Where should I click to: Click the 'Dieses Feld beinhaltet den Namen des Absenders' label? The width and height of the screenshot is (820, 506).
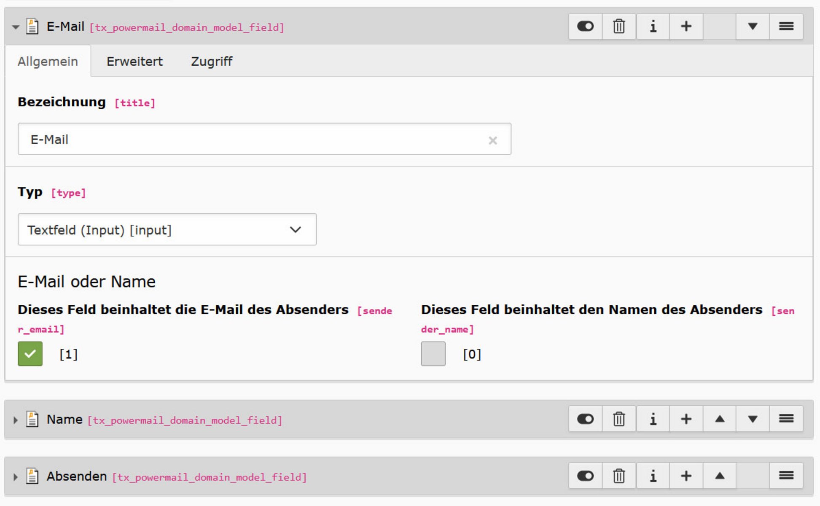coord(591,310)
